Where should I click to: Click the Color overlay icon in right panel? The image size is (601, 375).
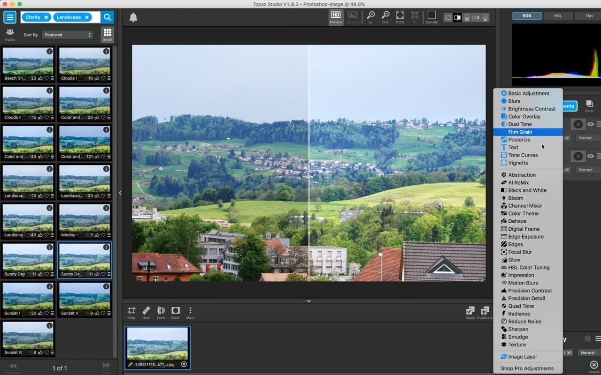tap(589, 106)
